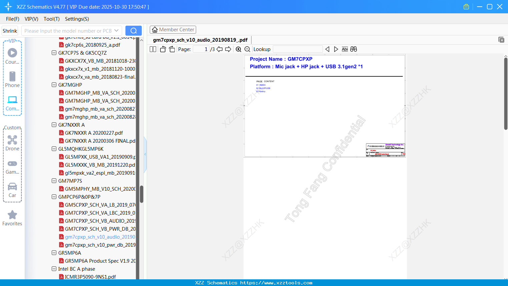The image size is (508, 286).
Task: Open the File(F) menu
Action: [x=13, y=19]
